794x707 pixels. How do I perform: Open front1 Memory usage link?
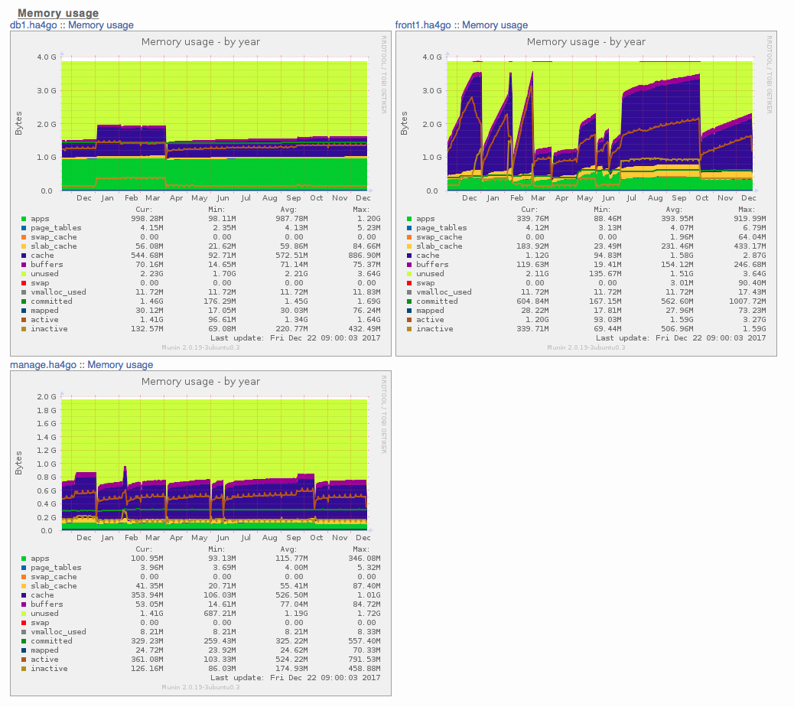pos(495,24)
